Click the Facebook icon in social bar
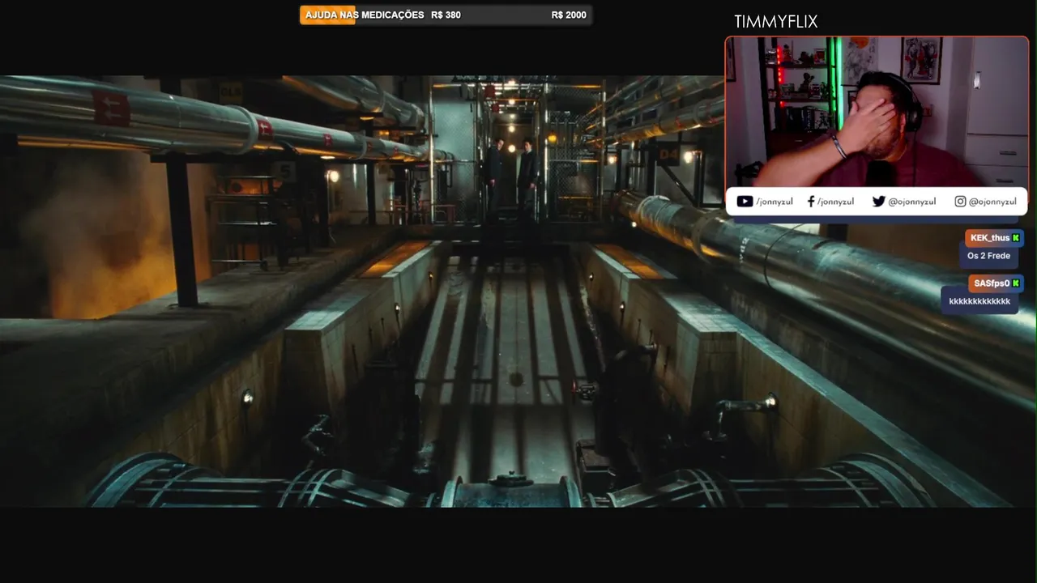The height and width of the screenshot is (583, 1037). tap(811, 202)
